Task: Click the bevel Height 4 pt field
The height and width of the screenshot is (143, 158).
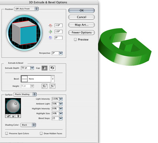Action: [26, 86]
